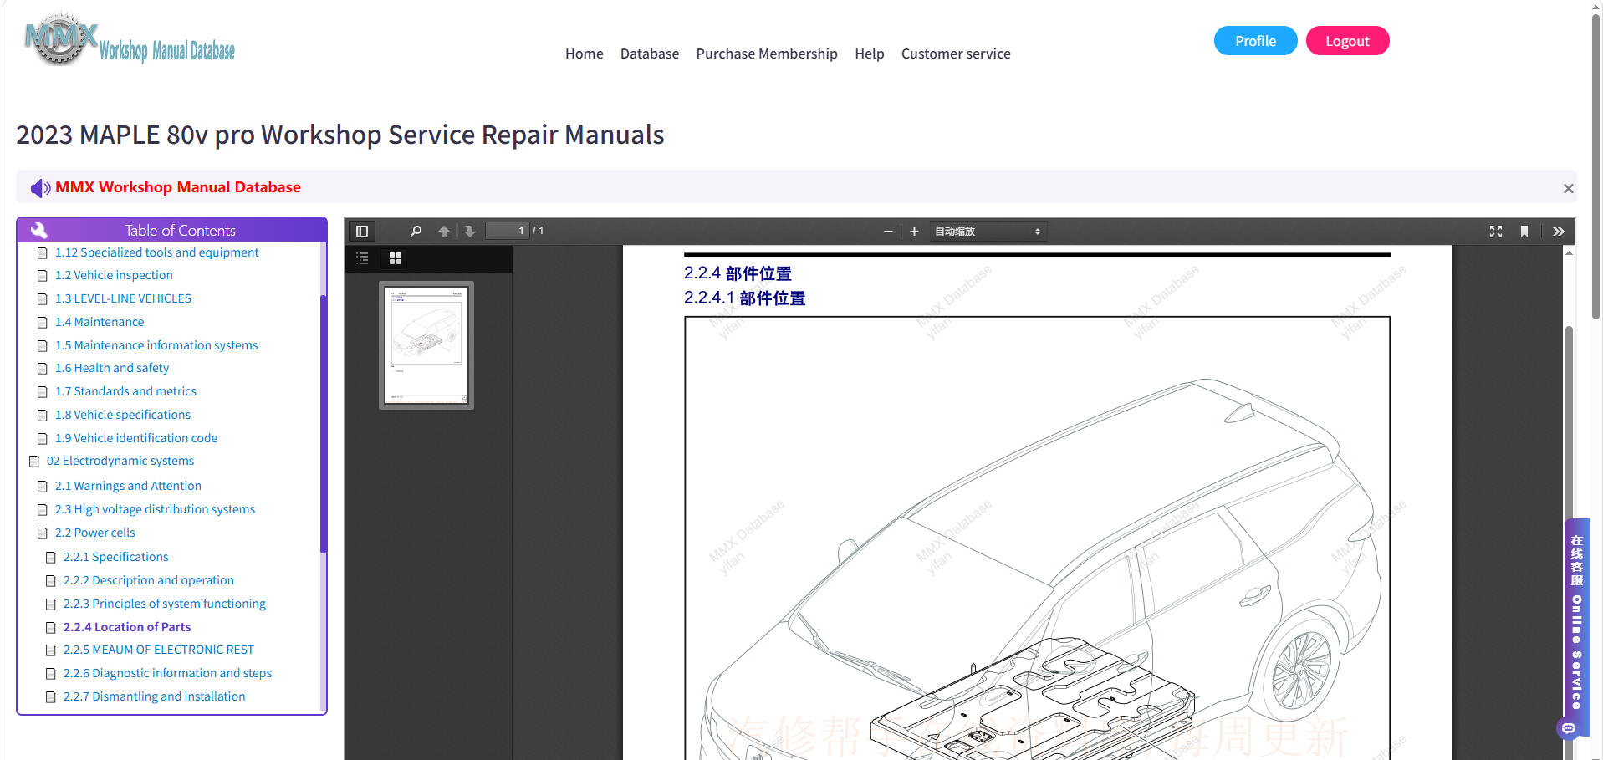Switch PDF to presentation fullscreen mode
The height and width of the screenshot is (760, 1603).
[1496, 232]
